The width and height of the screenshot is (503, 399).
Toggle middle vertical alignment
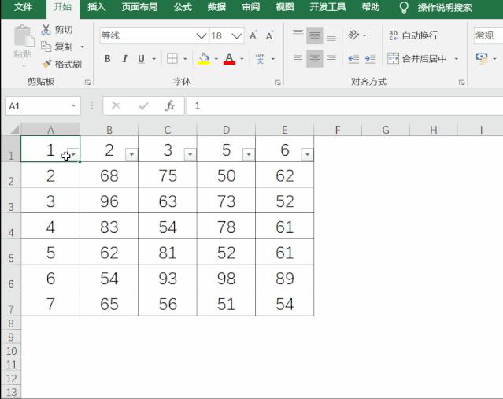tap(315, 35)
